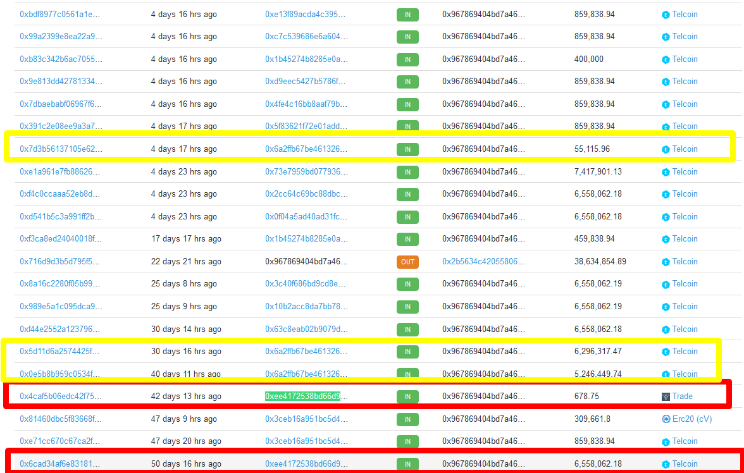Click the IN badge in the 678.75 Trade row
744x473 pixels.
[x=407, y=396]
